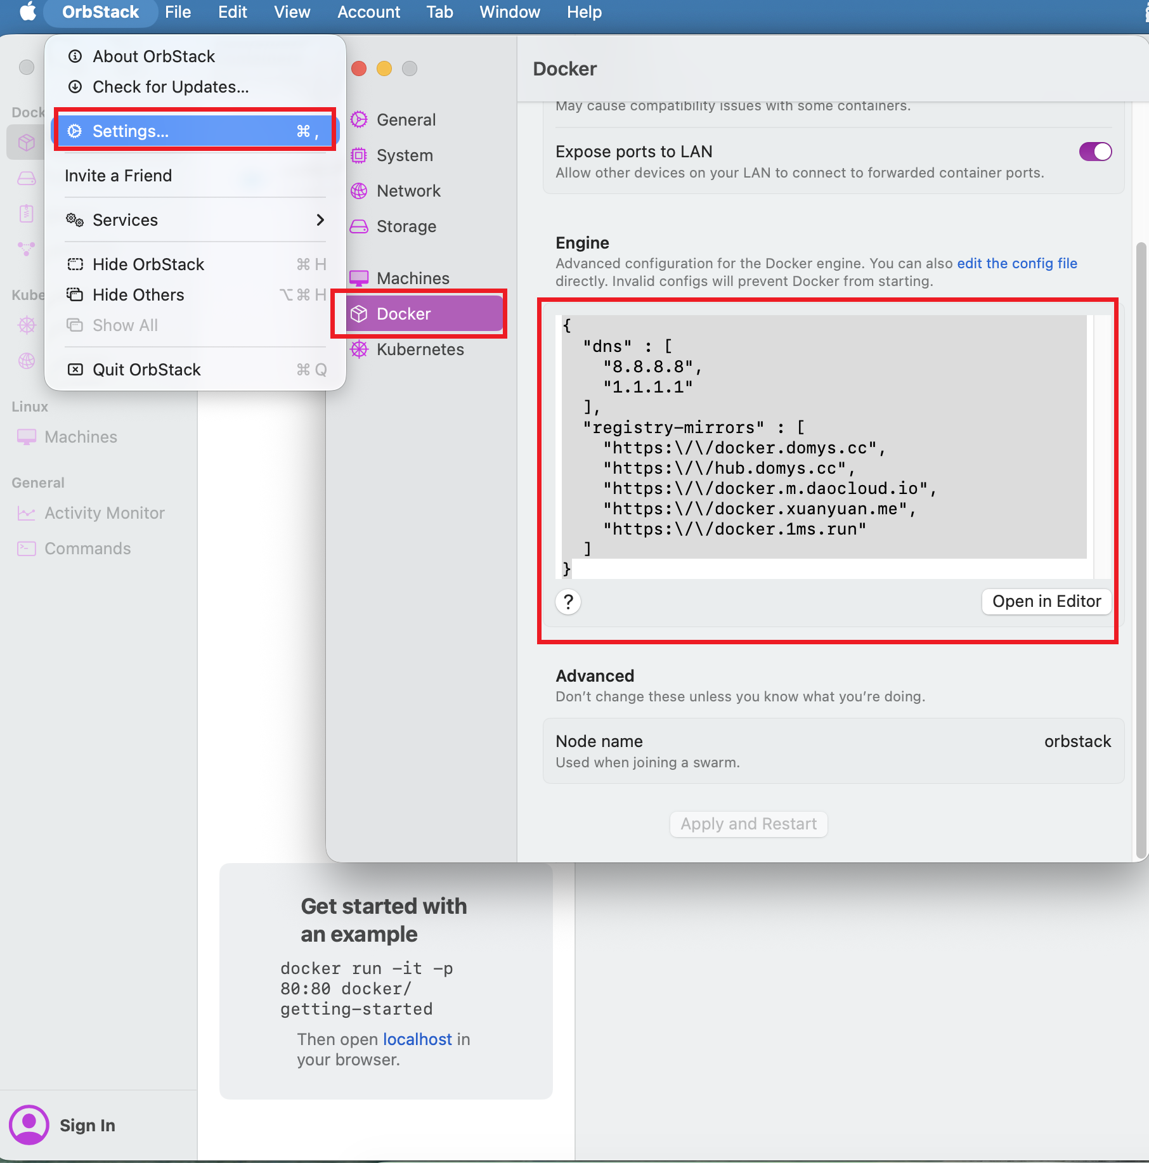Open the localhost link

[x=417, y=1039]
